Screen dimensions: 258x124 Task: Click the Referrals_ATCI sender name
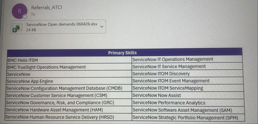click(x=46, y=7)
